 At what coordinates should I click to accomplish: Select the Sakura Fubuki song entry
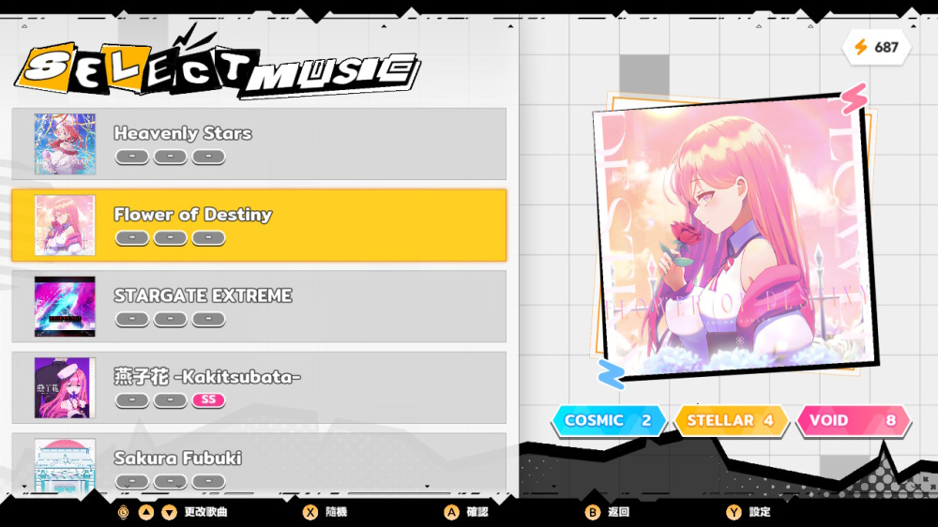point(259,464)
